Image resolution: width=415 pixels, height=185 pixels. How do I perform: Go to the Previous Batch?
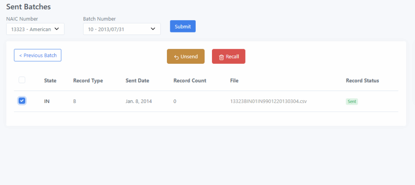38,56
